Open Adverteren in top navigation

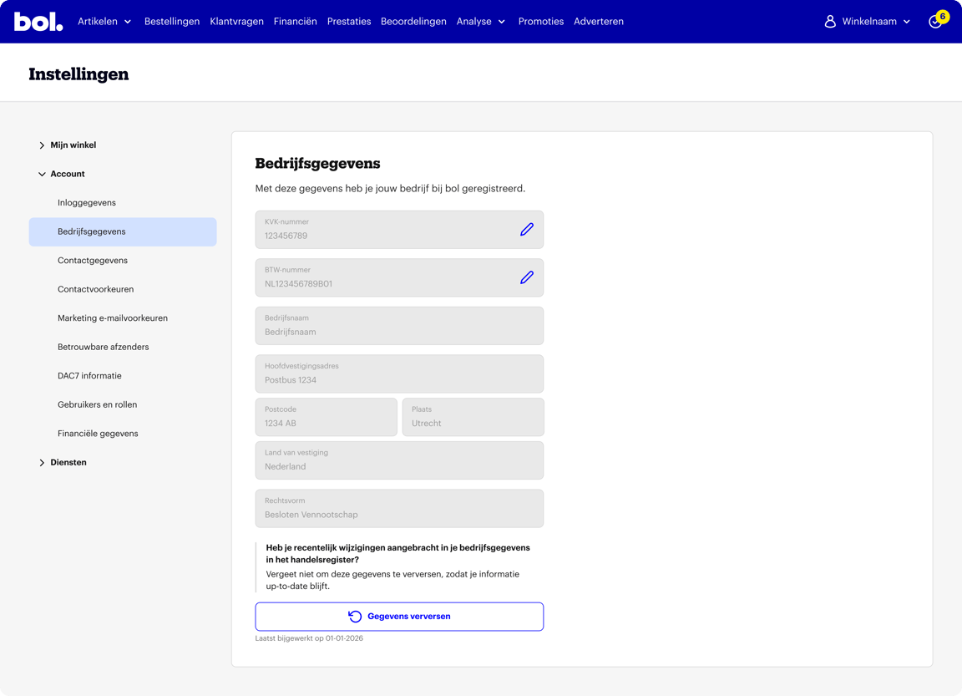pyautogui.click(x=599, y=22)
